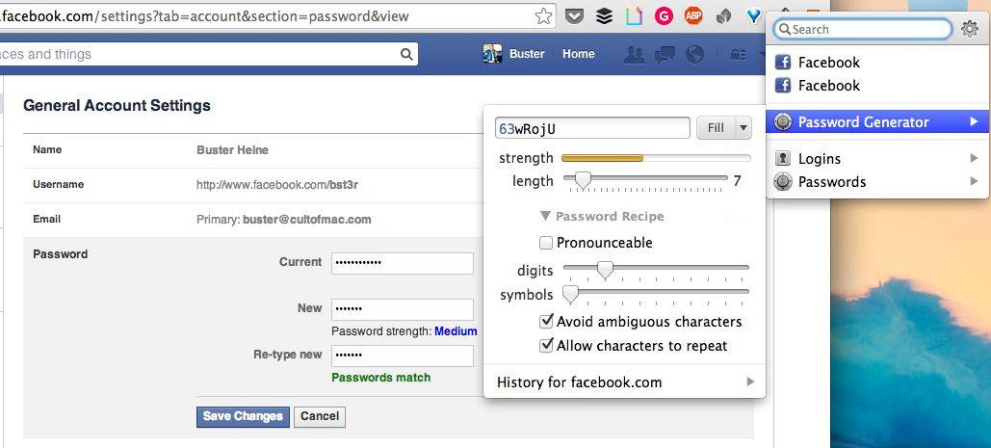Open the Buffer extension icon
The width and height of the screenshot is (991, 448).
point(604,15)
